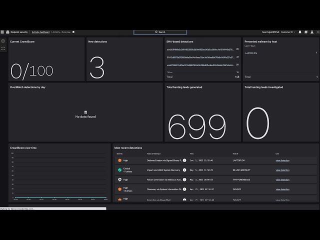The height and width of the screenshot is (240, 320).
Task: Click the green Critical severity check icon
Action: 120,170
